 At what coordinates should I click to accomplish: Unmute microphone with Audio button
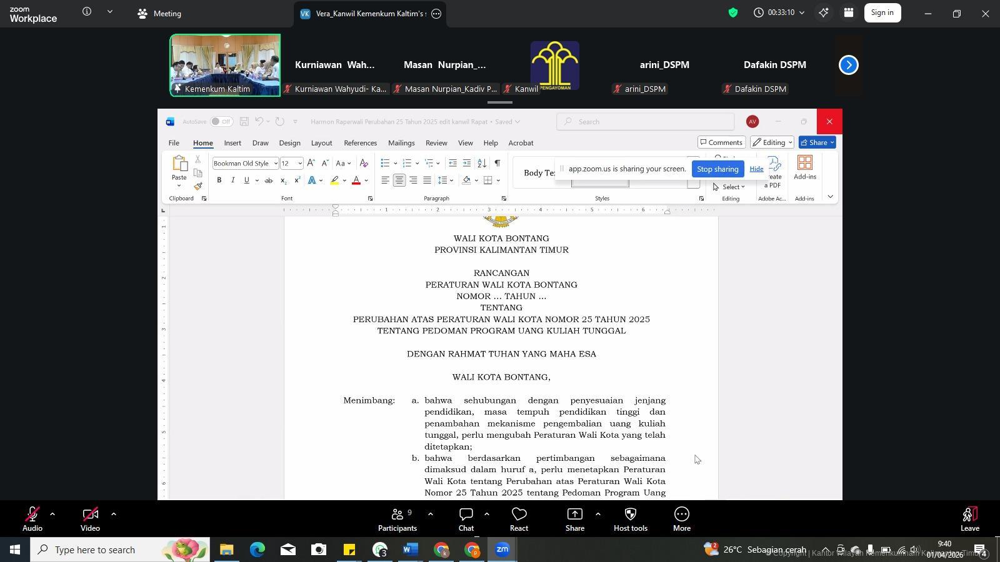[x=32, y=519]
